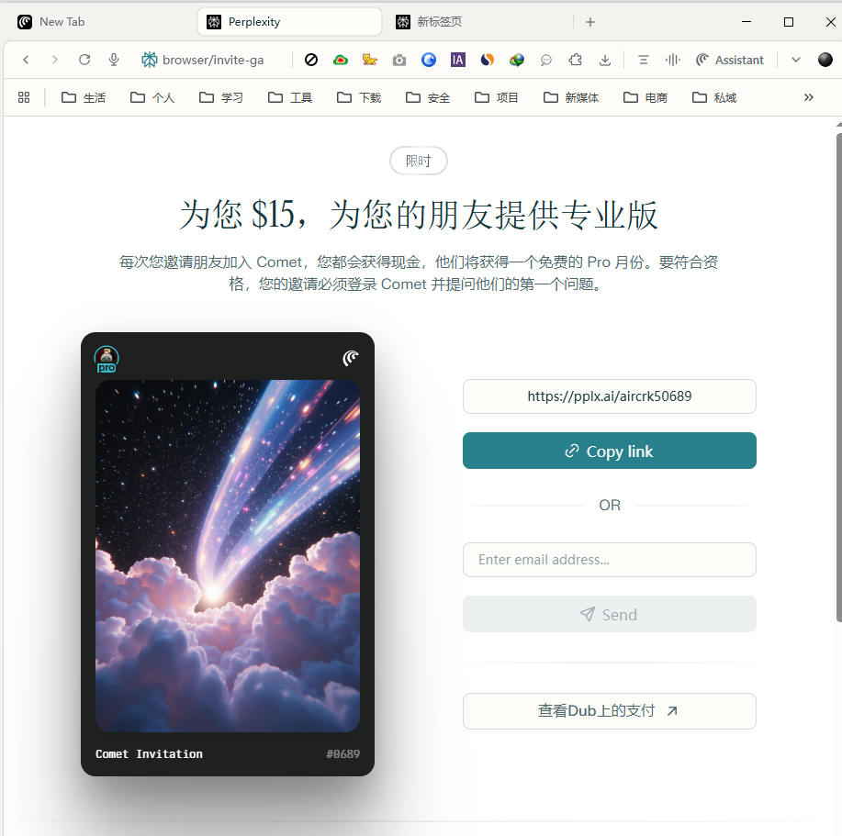Click the Enter email address field

click(609, 560)
